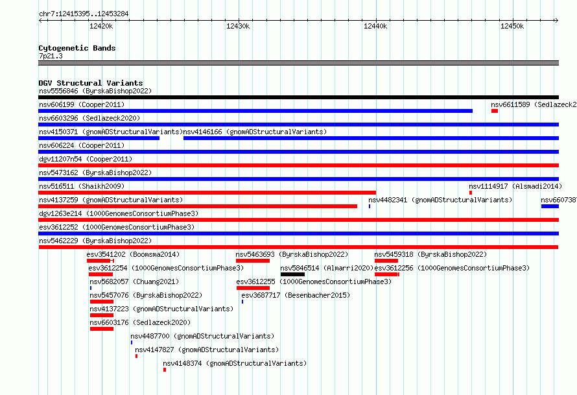Click the nsv5459318 (ByrskaBishop2022) label
The image size is (577, 395).
click(430, 254)
